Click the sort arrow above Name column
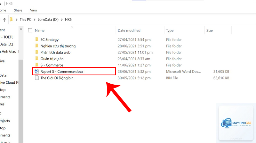Image resolution: width=256 pixels, height=143 pixels. tap(72, 27)
